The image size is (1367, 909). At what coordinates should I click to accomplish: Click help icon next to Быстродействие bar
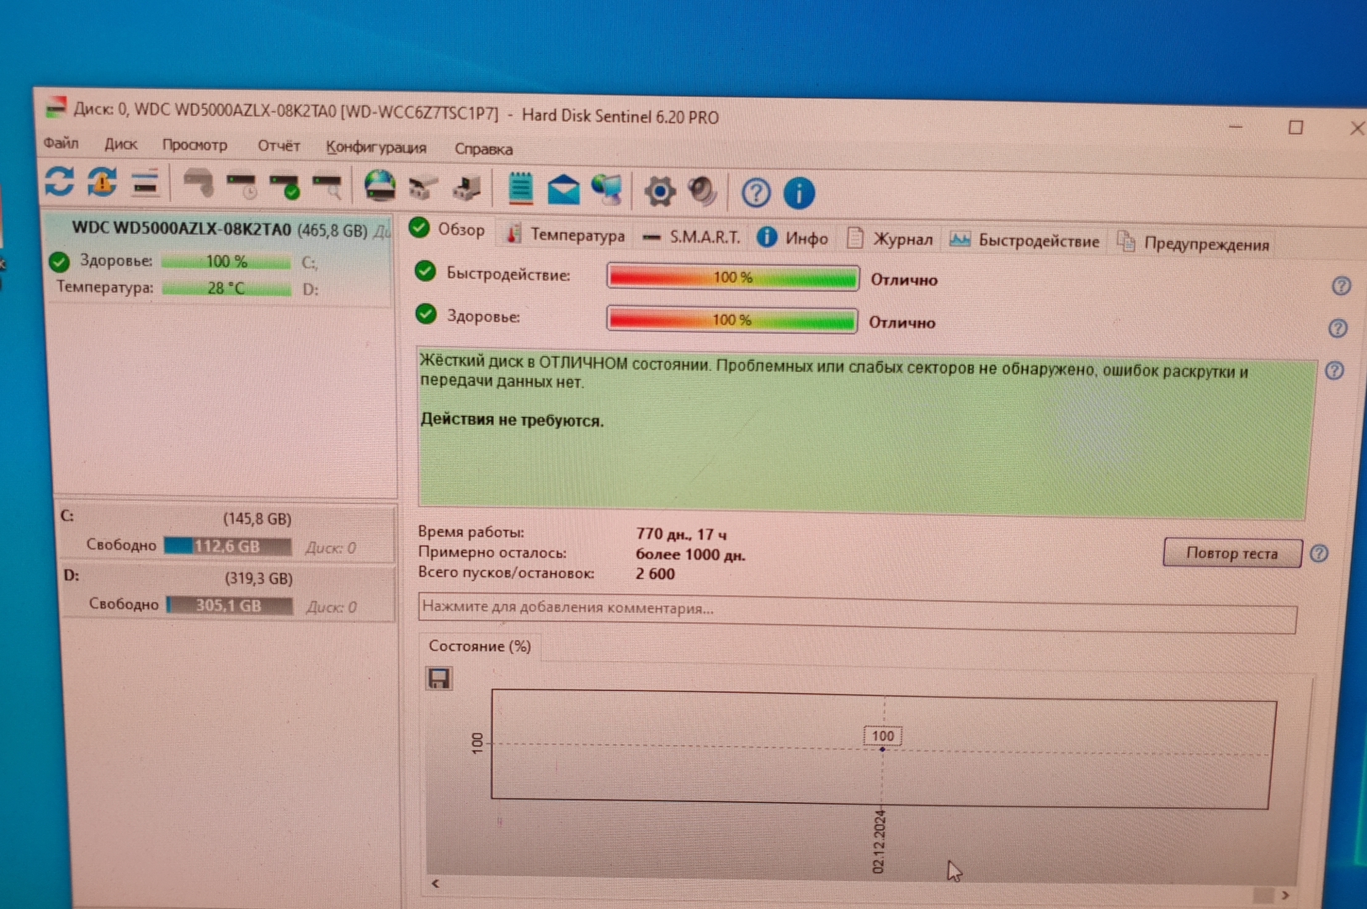click(x=1341, y=286)
